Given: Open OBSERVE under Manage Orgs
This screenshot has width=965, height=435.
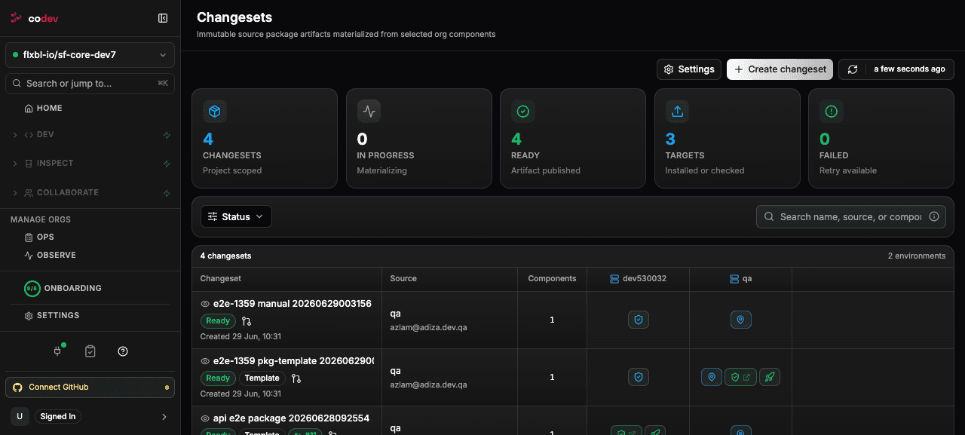Looking at the screenshot, I should click(51, 255).
